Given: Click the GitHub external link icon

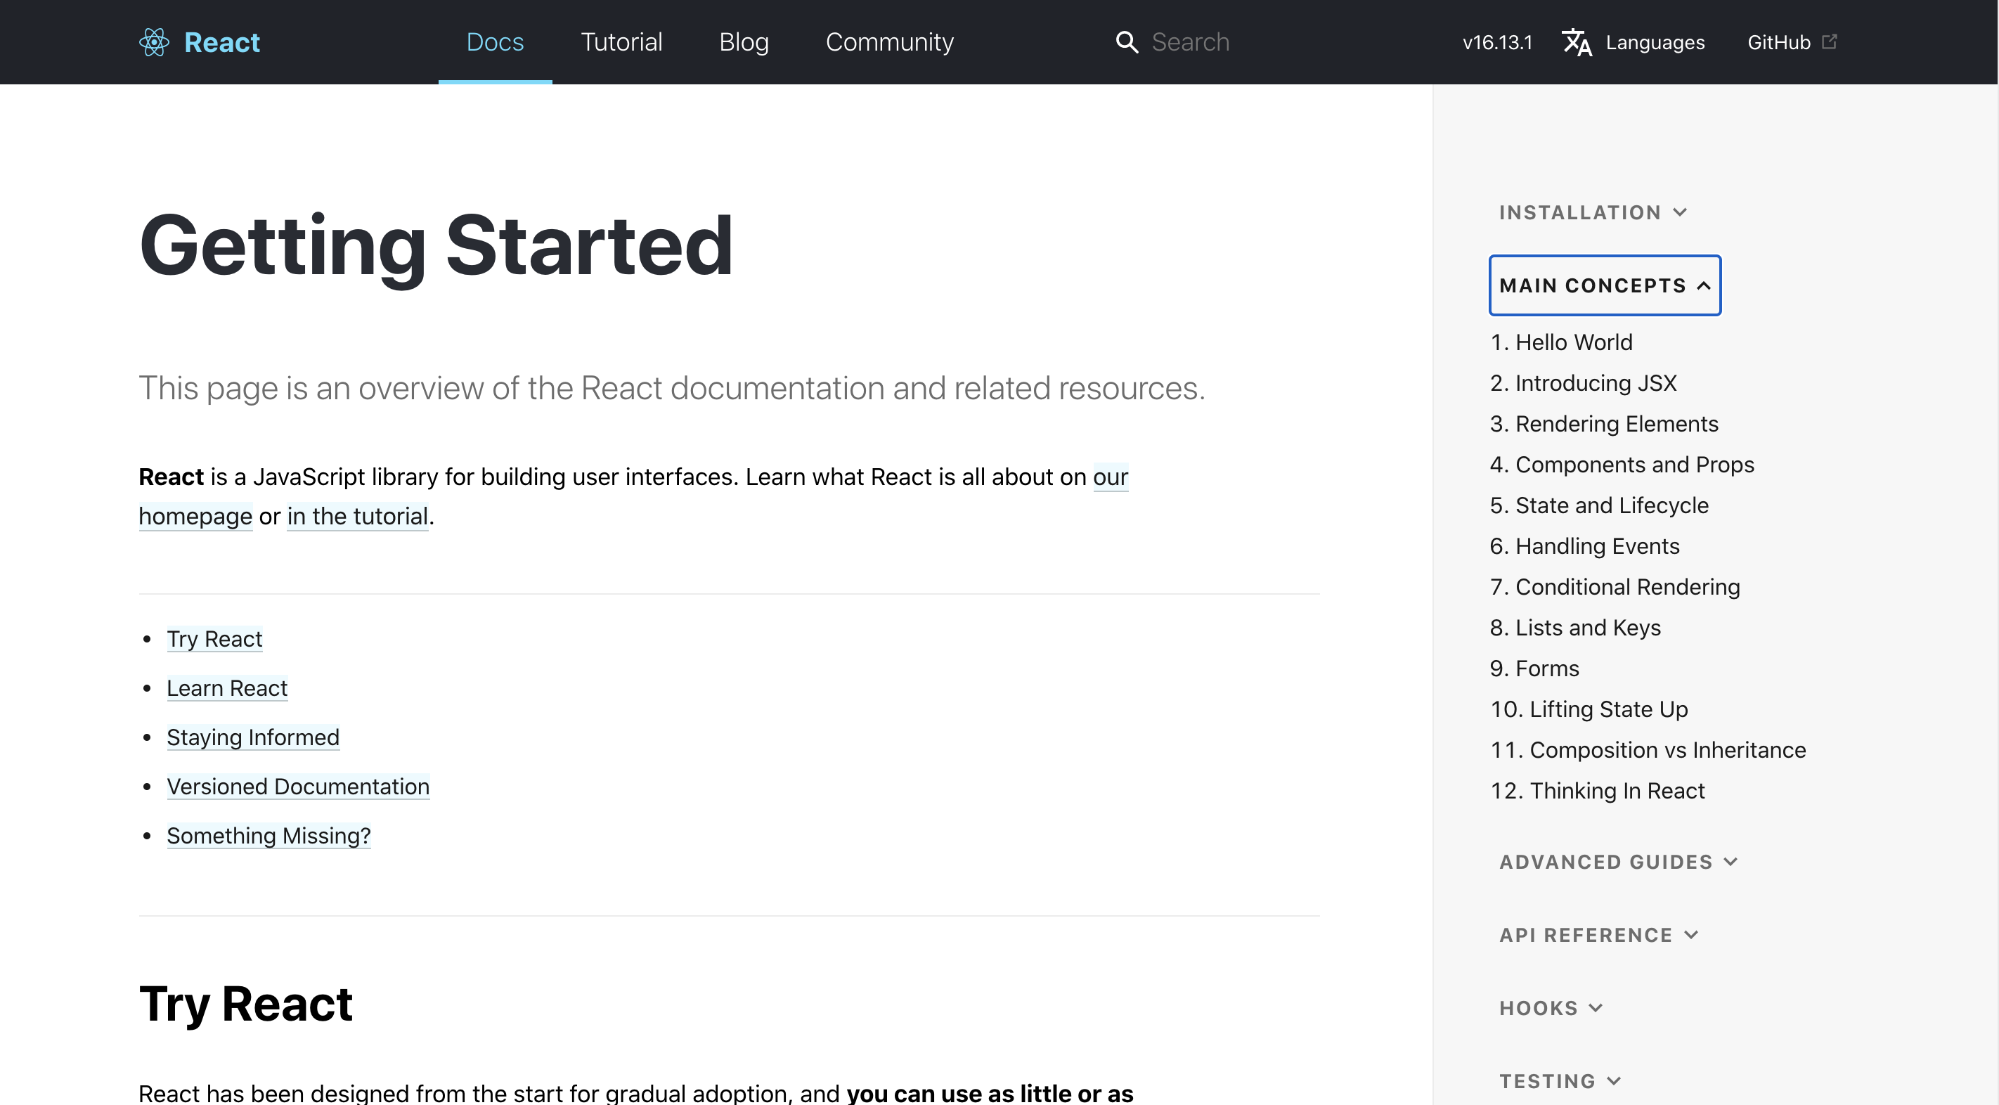Looking at the screenshot, I should (1829, 41).
